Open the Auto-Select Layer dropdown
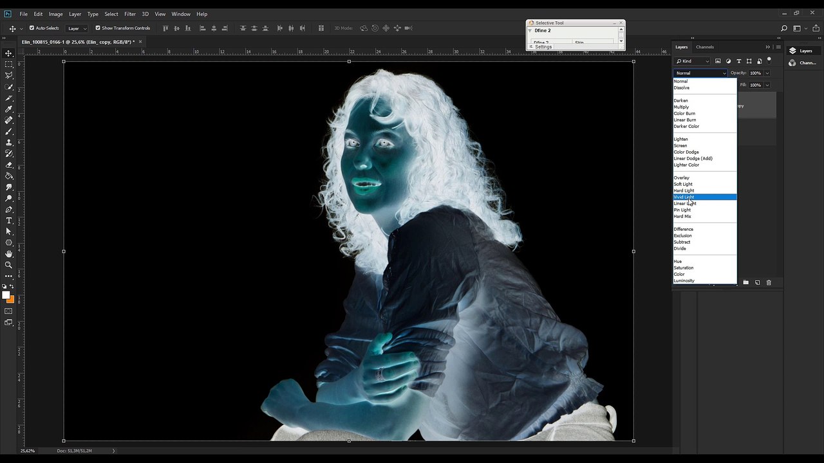 pyautogui.click(x=76, y=28)
